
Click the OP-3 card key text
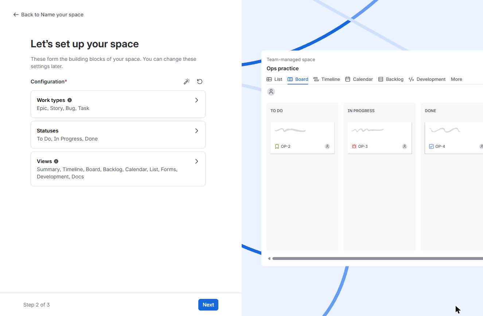pyautogui.click(x=363, y=146)
